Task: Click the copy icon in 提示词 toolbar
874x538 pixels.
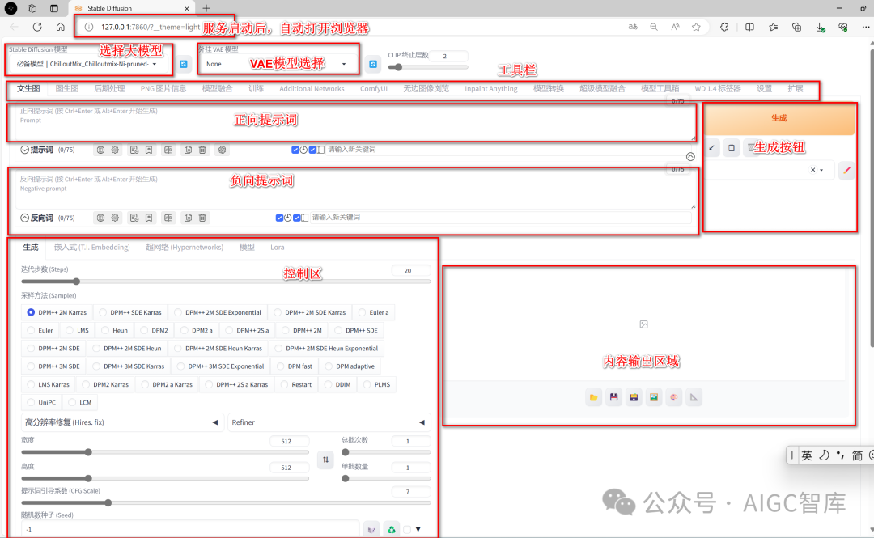Action: (x=188, y=150)
